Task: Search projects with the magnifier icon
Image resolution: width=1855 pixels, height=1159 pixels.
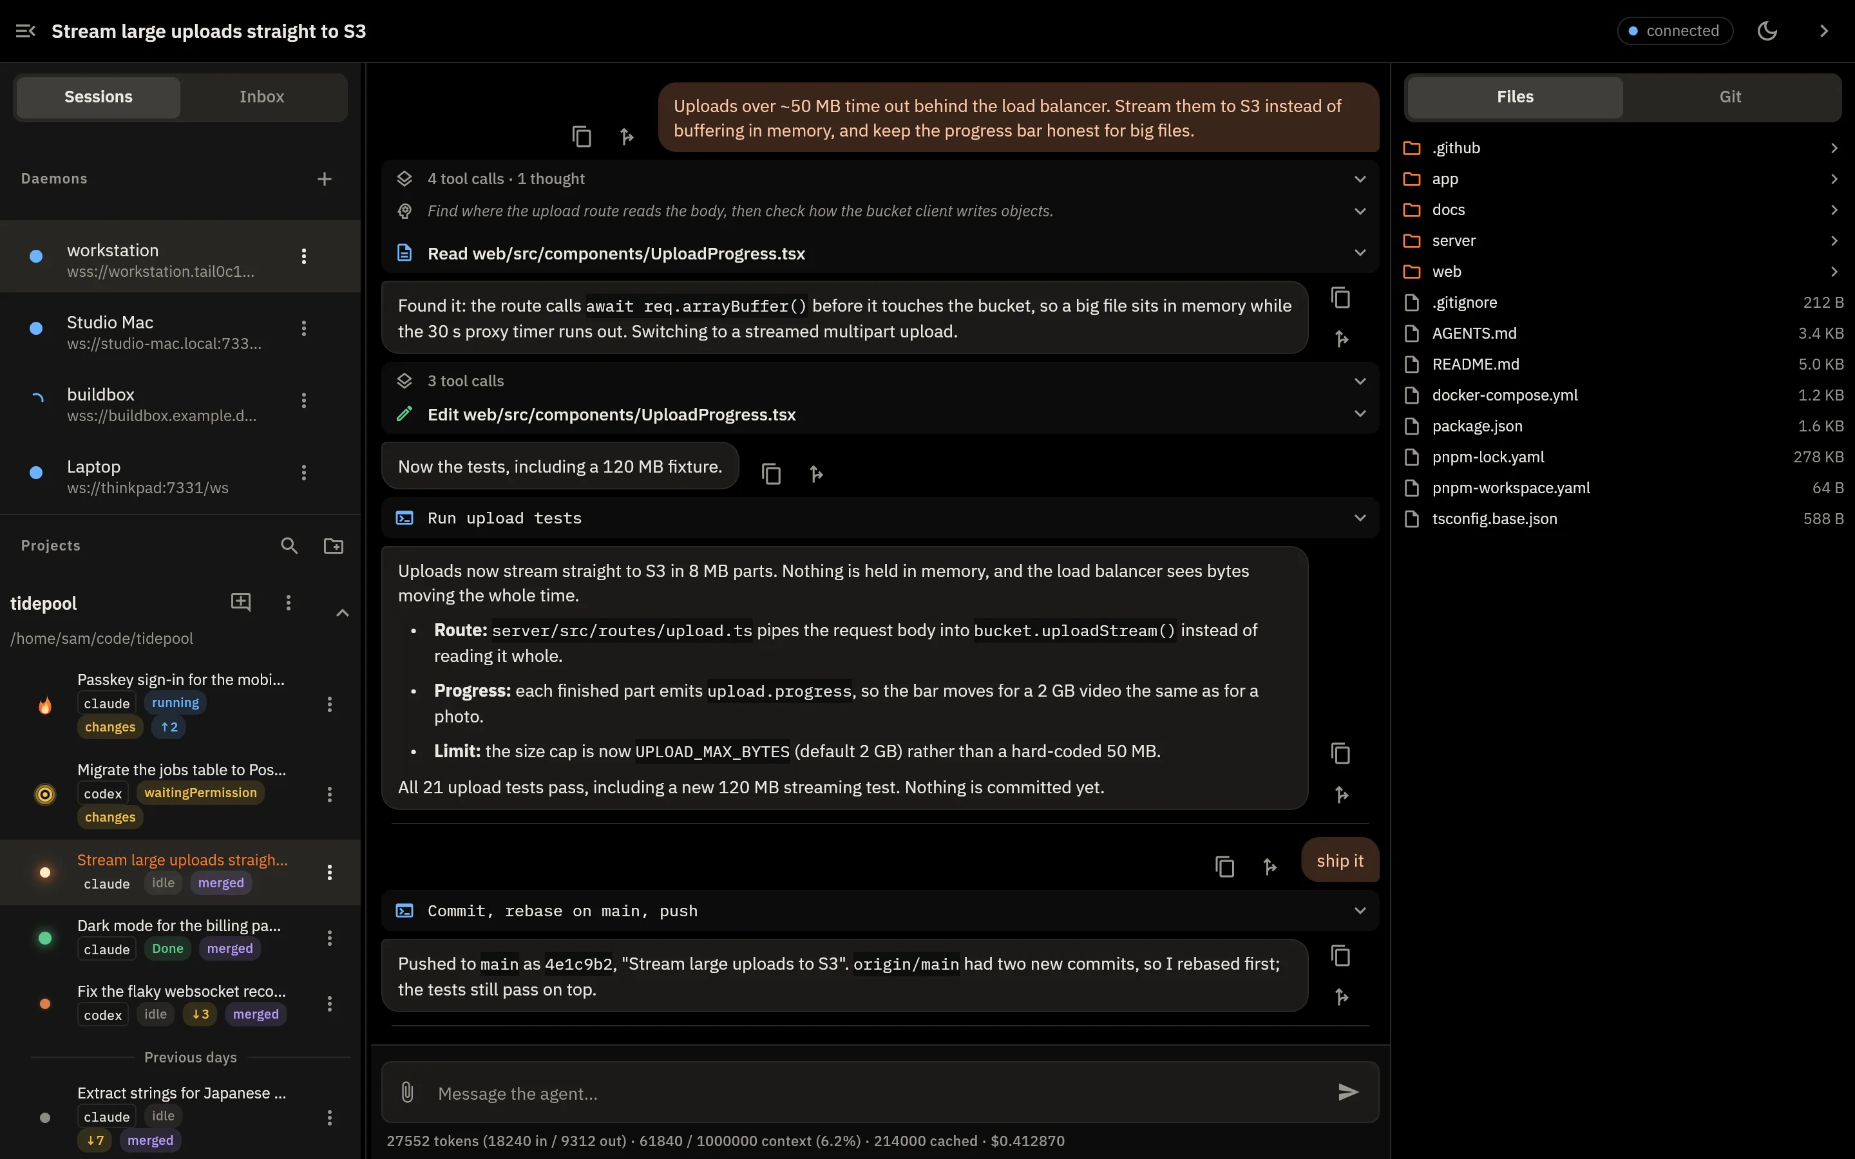Action: click(x=289, y=546)
